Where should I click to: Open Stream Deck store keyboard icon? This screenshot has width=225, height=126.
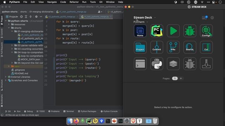coord(205,18)
